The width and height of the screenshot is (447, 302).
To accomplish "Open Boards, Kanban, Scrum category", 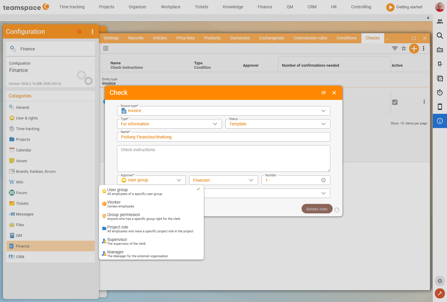I will click(51, 171).
